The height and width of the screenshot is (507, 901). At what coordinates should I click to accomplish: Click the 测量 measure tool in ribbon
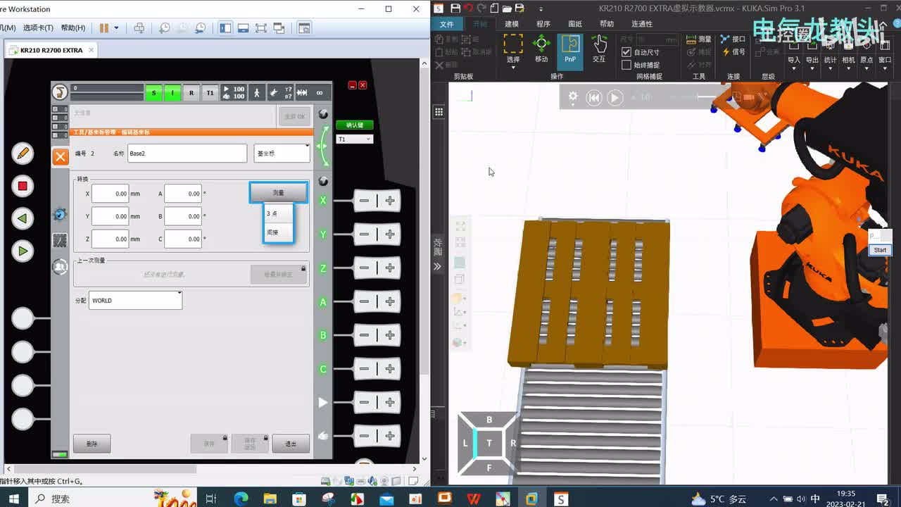(699, 39)
